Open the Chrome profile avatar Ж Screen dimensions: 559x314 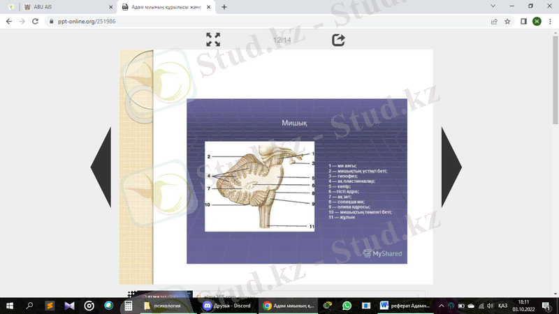coord(537,22)
